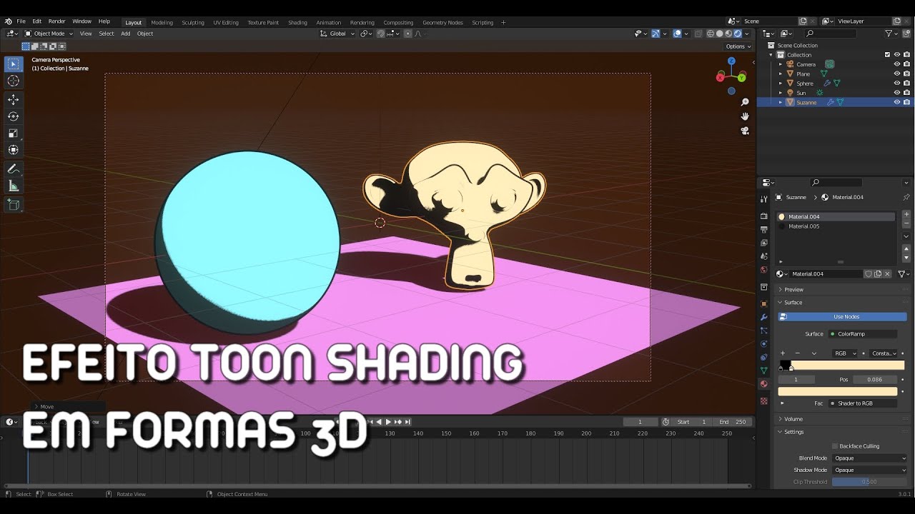Open the Physics properties tab

click(x=763, y=343)
